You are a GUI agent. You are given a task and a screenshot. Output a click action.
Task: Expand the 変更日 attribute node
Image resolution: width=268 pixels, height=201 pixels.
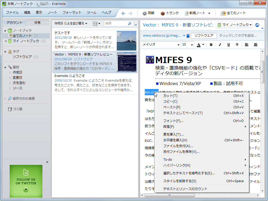coord(10,78)
